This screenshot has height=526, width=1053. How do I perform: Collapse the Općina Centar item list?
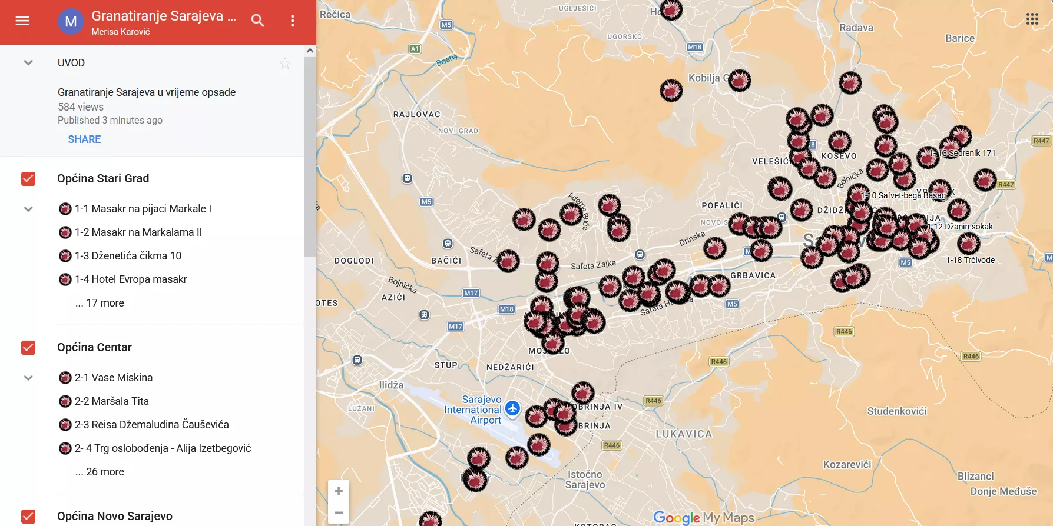(28, 378)
